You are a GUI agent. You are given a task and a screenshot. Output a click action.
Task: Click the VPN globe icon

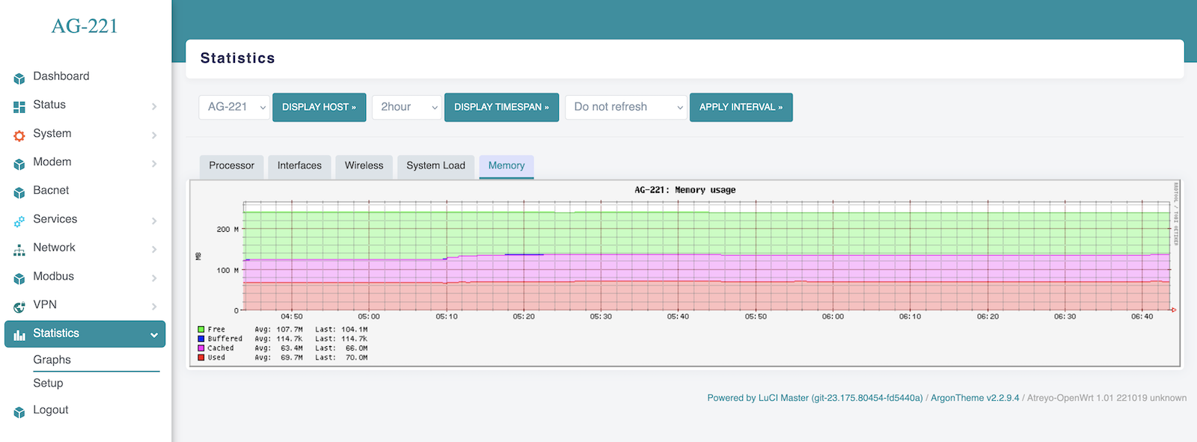(x=19, y=307)
